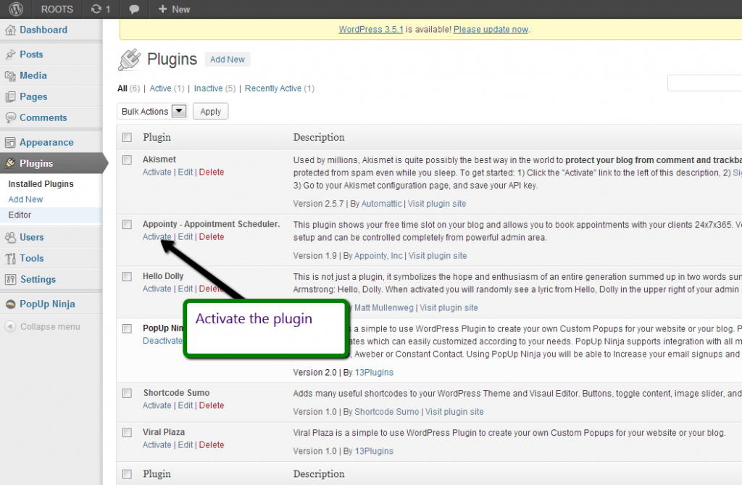
Task: Check the Akismet plugin checkbox
Action: [127, 159]
